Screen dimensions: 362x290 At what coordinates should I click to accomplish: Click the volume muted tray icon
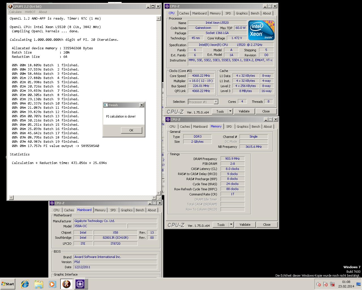[x=318, y=284]
